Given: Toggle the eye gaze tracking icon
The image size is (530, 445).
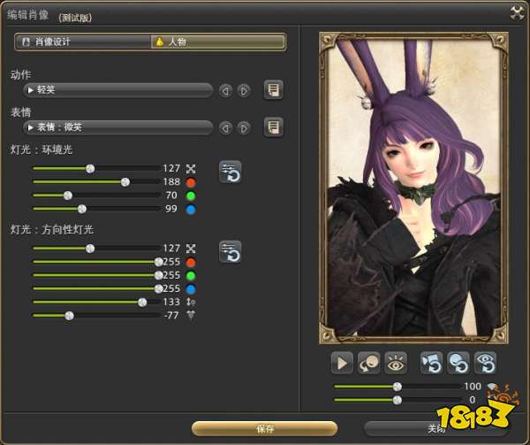Looking at the screenshot, I should click(397, 362).
